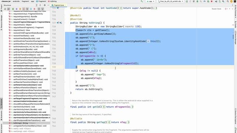Toggle the purple filter icon in Structure toolbar
Viewport: 237px width, 133px height.
[16, 9]
